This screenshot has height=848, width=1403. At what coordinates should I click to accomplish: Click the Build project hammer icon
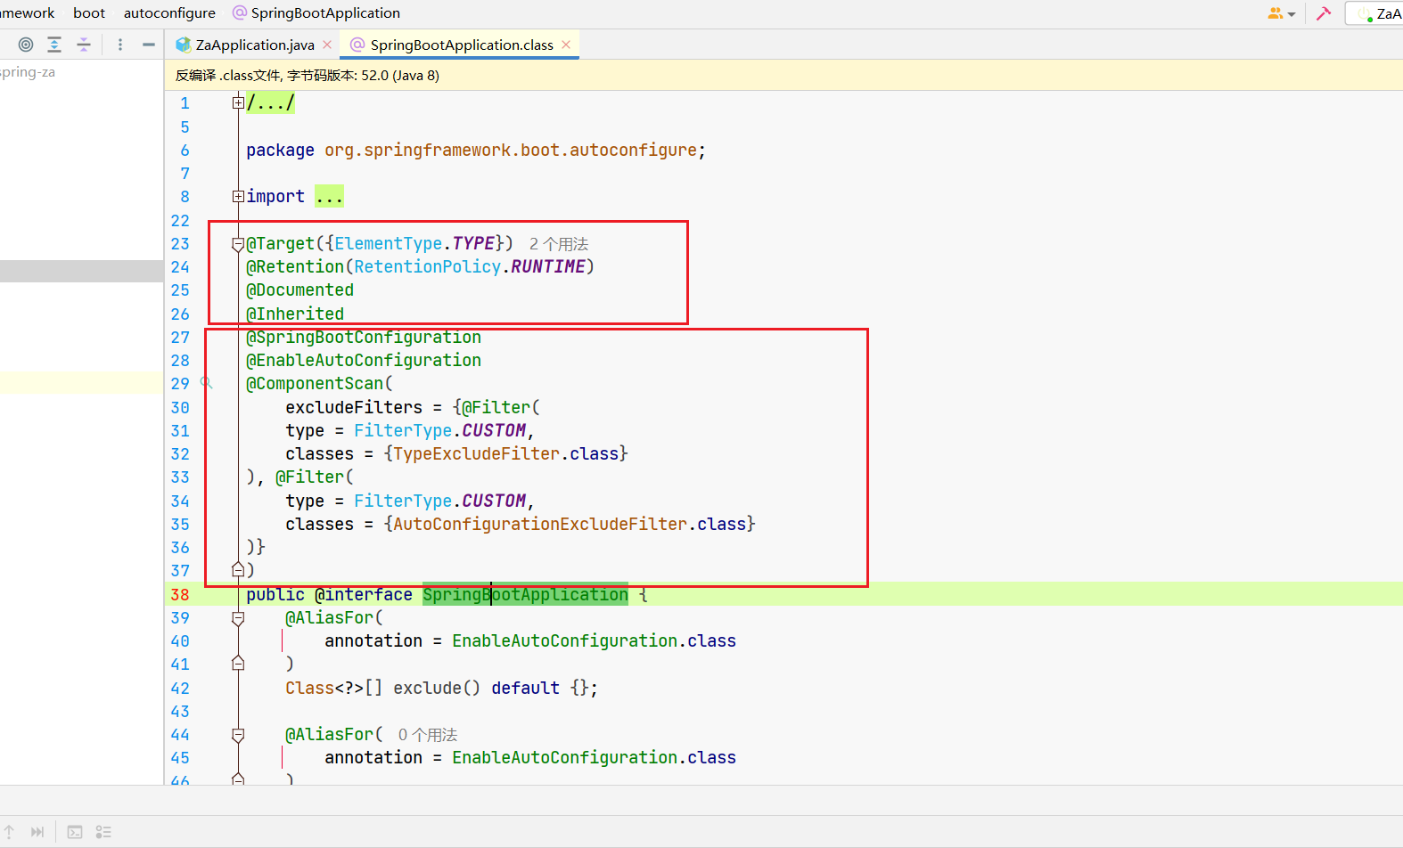[1324, 13]
